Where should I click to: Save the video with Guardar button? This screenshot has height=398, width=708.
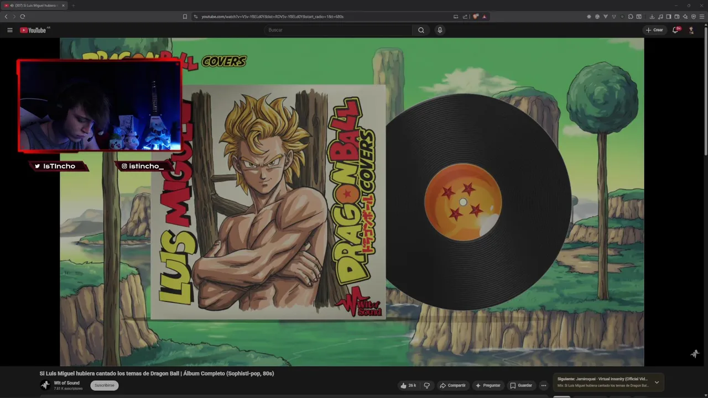click(x=521, y=385)
